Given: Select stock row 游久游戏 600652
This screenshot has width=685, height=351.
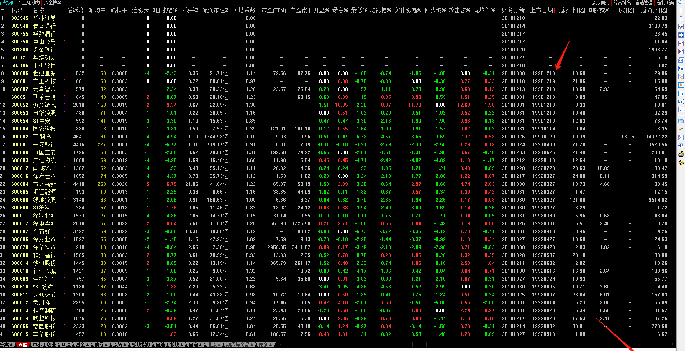Looking at the screenshot, I should point(335,105).
